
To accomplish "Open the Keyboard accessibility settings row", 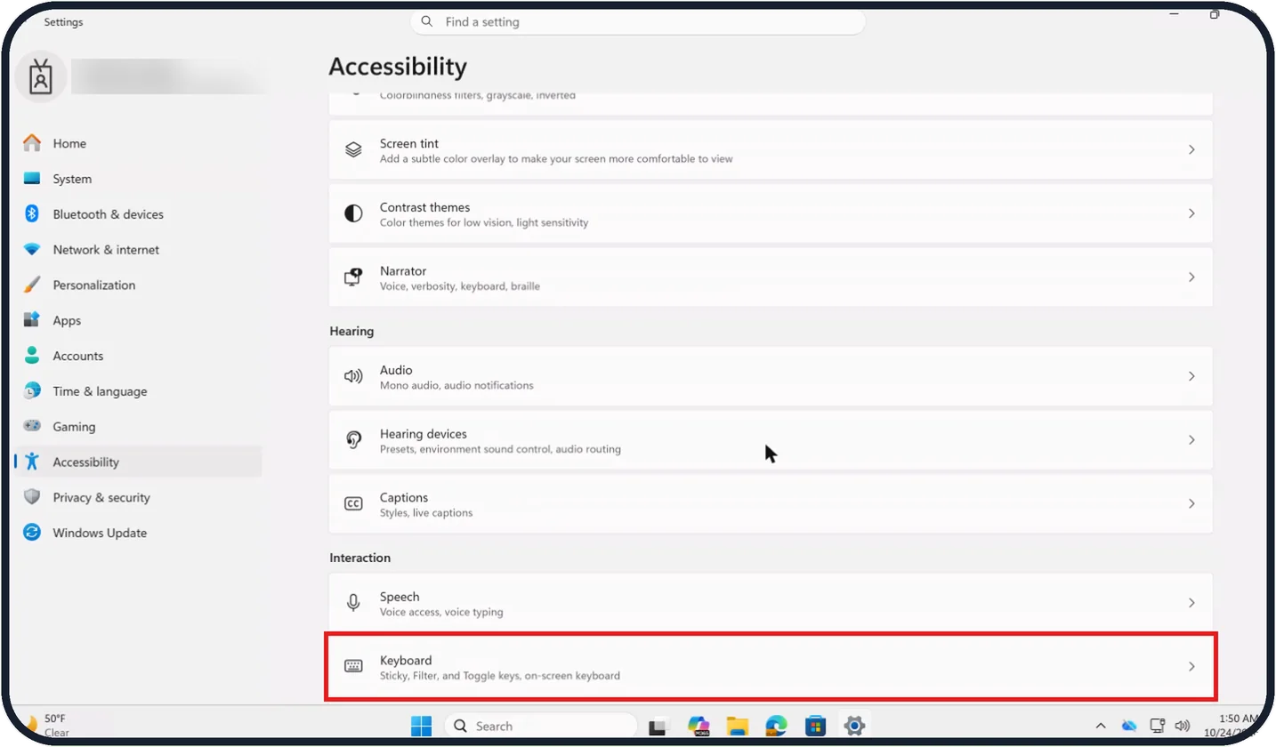I will pyautogui.click(x=771, y=666).
